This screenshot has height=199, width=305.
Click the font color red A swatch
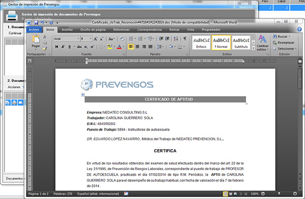[119, 47]
